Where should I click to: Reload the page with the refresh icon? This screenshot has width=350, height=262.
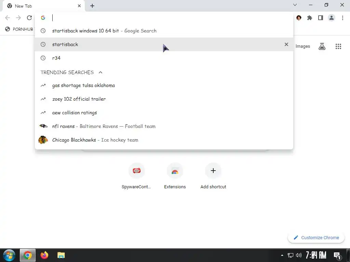click(29, 18)
